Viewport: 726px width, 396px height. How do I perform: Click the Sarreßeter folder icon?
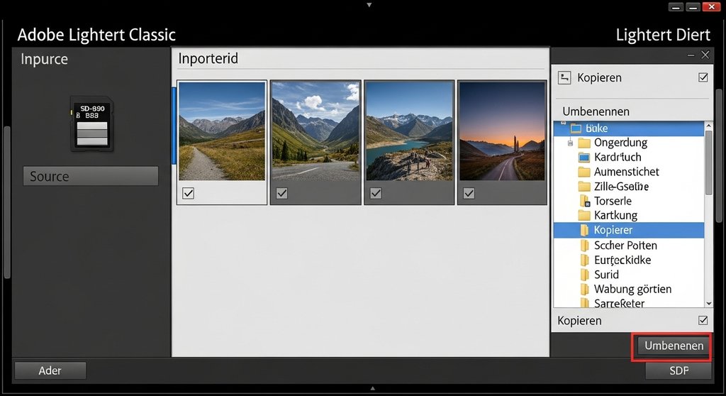[585, 302]
